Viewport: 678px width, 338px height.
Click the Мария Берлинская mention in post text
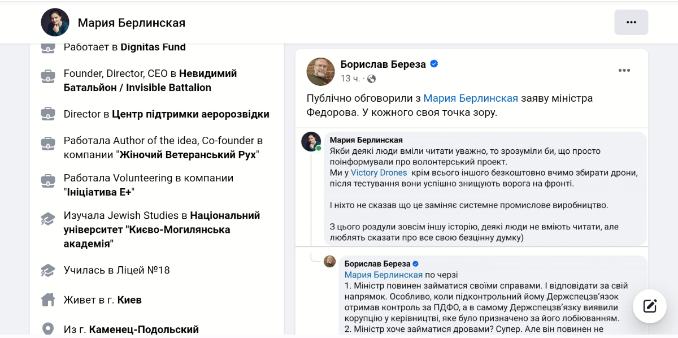coord(471,98)
